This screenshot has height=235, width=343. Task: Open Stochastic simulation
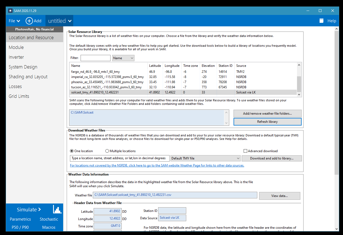click(x=49, y=219)
